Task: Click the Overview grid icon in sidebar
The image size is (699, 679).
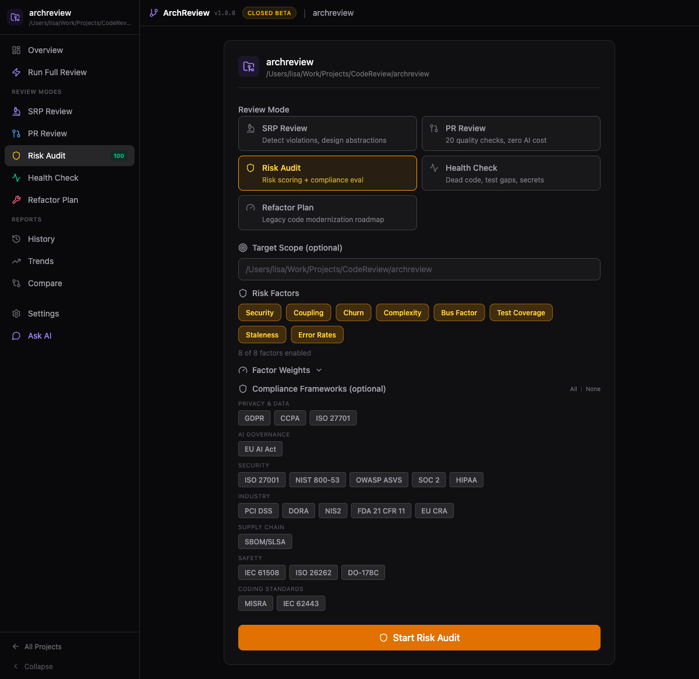Action: pos(16,50)
